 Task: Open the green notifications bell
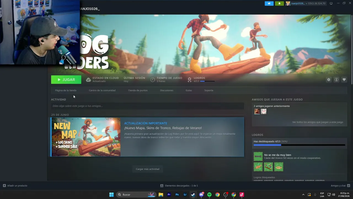tap(279, 3)
